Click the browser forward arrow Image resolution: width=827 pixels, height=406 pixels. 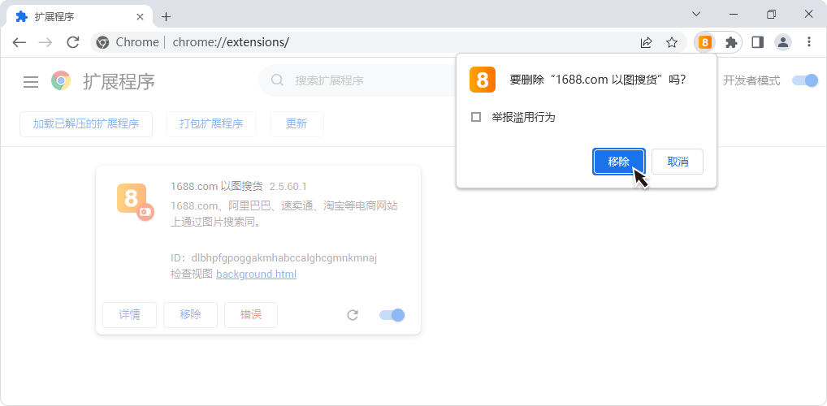click(45, 43)
